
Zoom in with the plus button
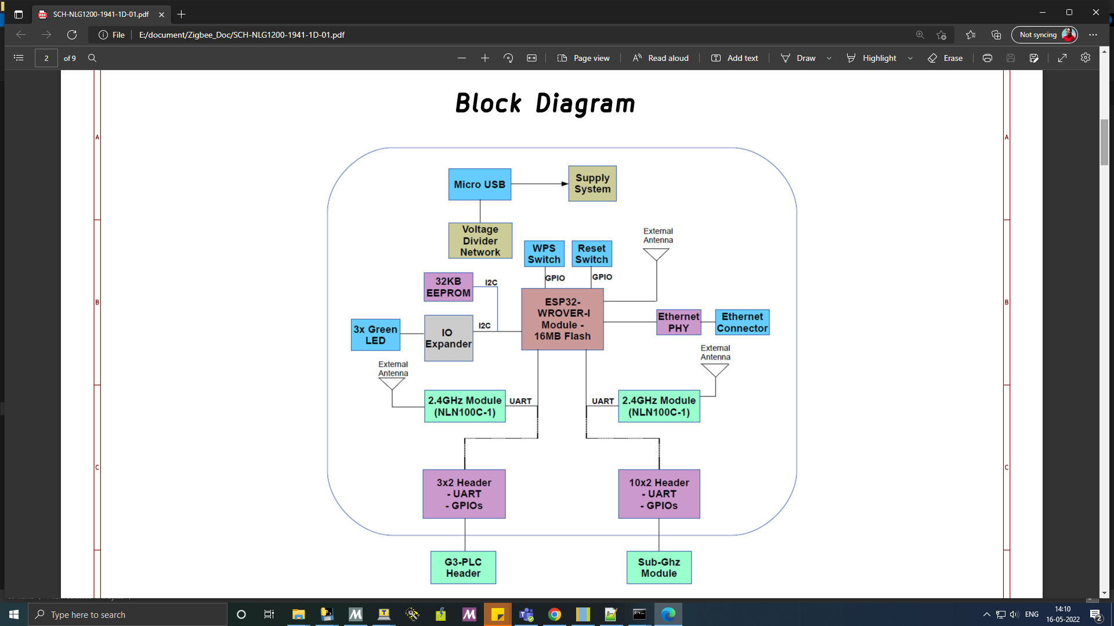coord(485,58)
